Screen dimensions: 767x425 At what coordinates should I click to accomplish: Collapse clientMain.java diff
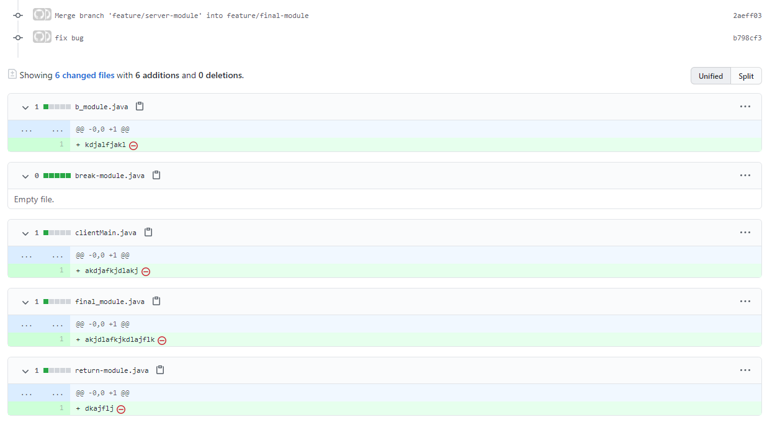coord(25,233)
